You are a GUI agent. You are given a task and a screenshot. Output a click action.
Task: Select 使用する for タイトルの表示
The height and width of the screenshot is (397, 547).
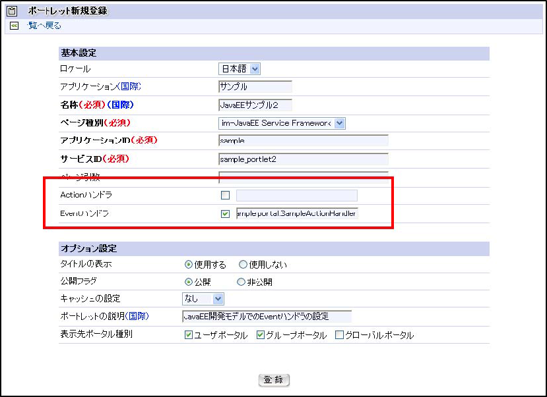tap(188, 265)
